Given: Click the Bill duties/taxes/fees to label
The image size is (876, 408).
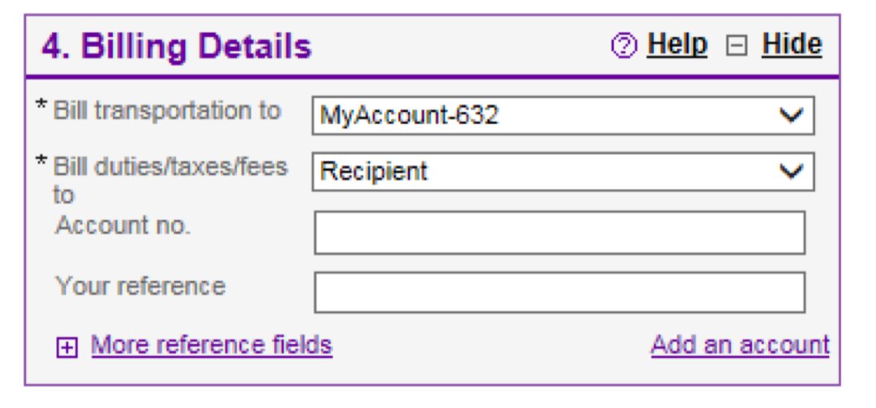Looking at the screenshot, I should [x=171, y=168].
